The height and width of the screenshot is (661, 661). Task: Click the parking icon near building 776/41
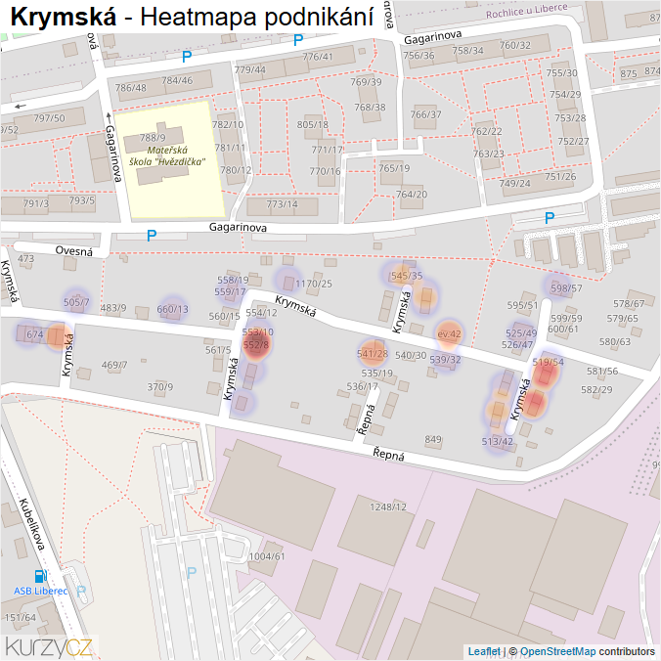click(298, 40)
